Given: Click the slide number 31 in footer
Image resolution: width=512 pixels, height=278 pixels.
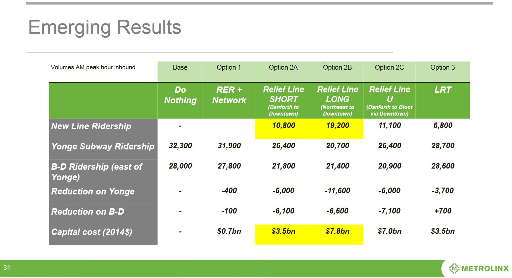Looking at the screenshot, I should (7, 268).
